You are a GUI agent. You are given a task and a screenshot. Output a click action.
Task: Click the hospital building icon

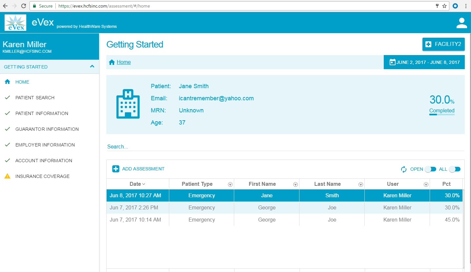tap(128, 104)
